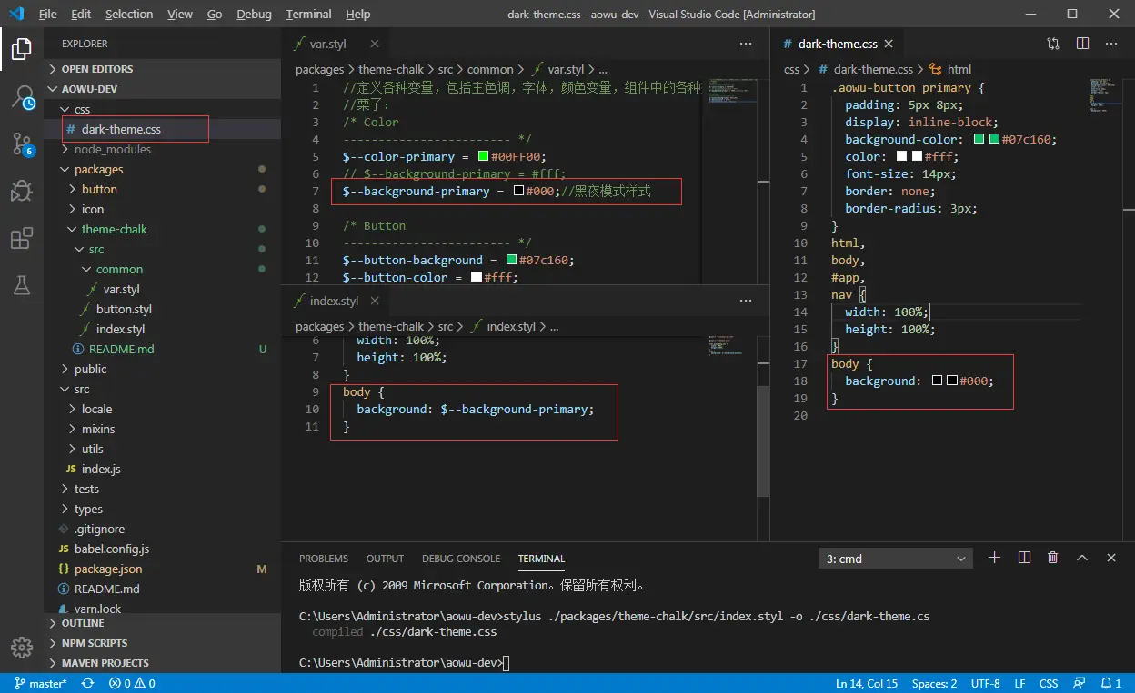1135x693 pixels.
Task: Click the green #00FF00 color swatch
Action: click(x=483, y=156)
